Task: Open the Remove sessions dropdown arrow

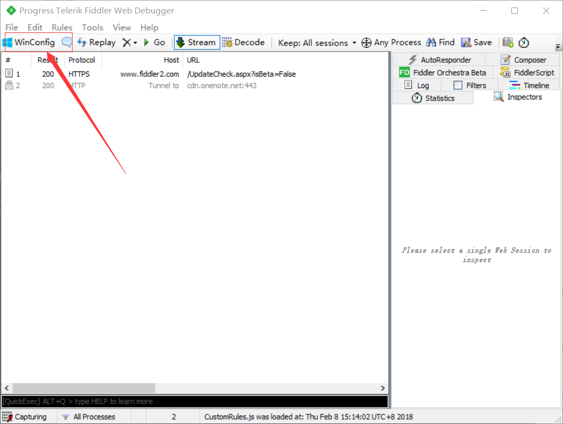Action: pos(136,42)
